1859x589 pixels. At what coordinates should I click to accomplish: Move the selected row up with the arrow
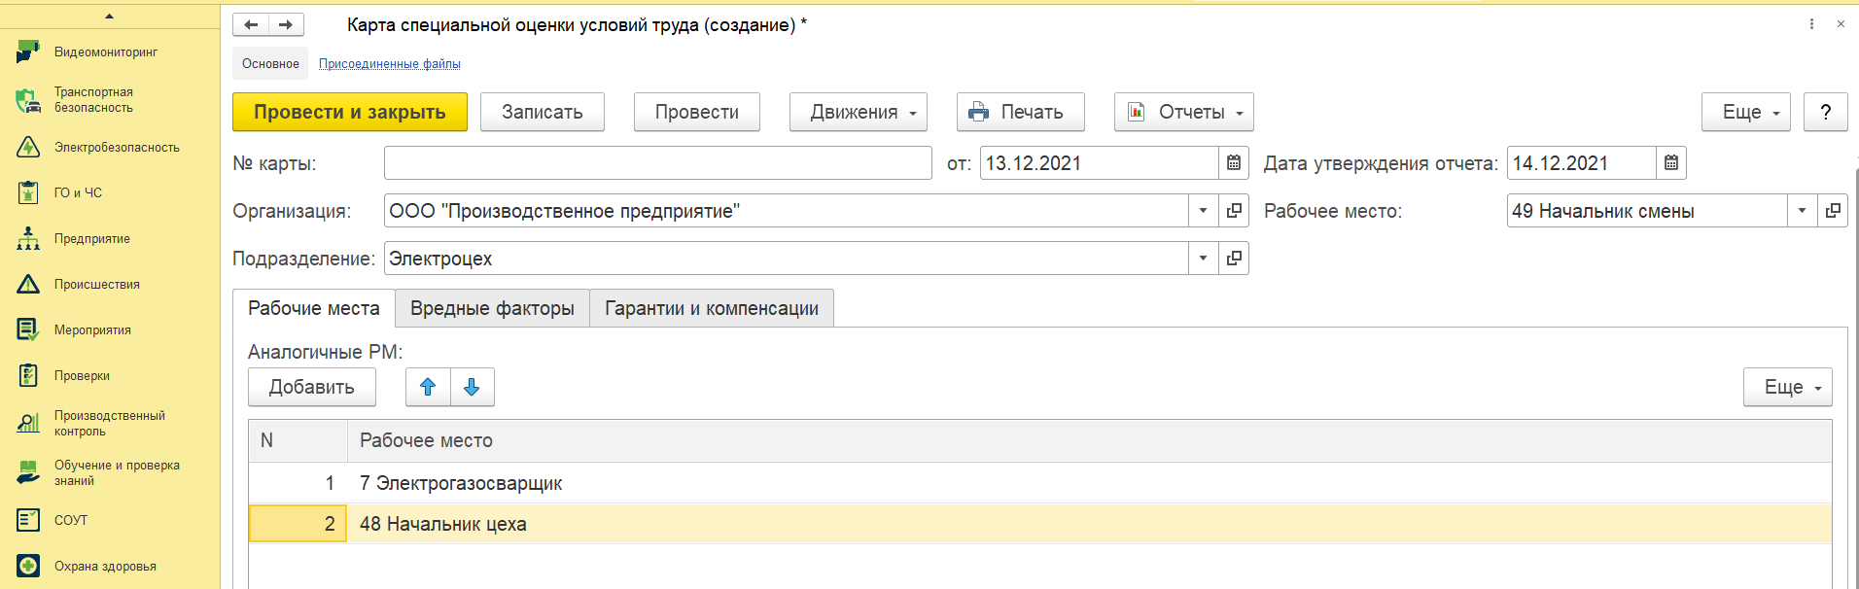[428, 387]
